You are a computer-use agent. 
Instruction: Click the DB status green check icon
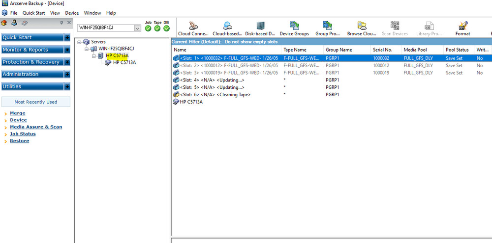coord(167,28)
